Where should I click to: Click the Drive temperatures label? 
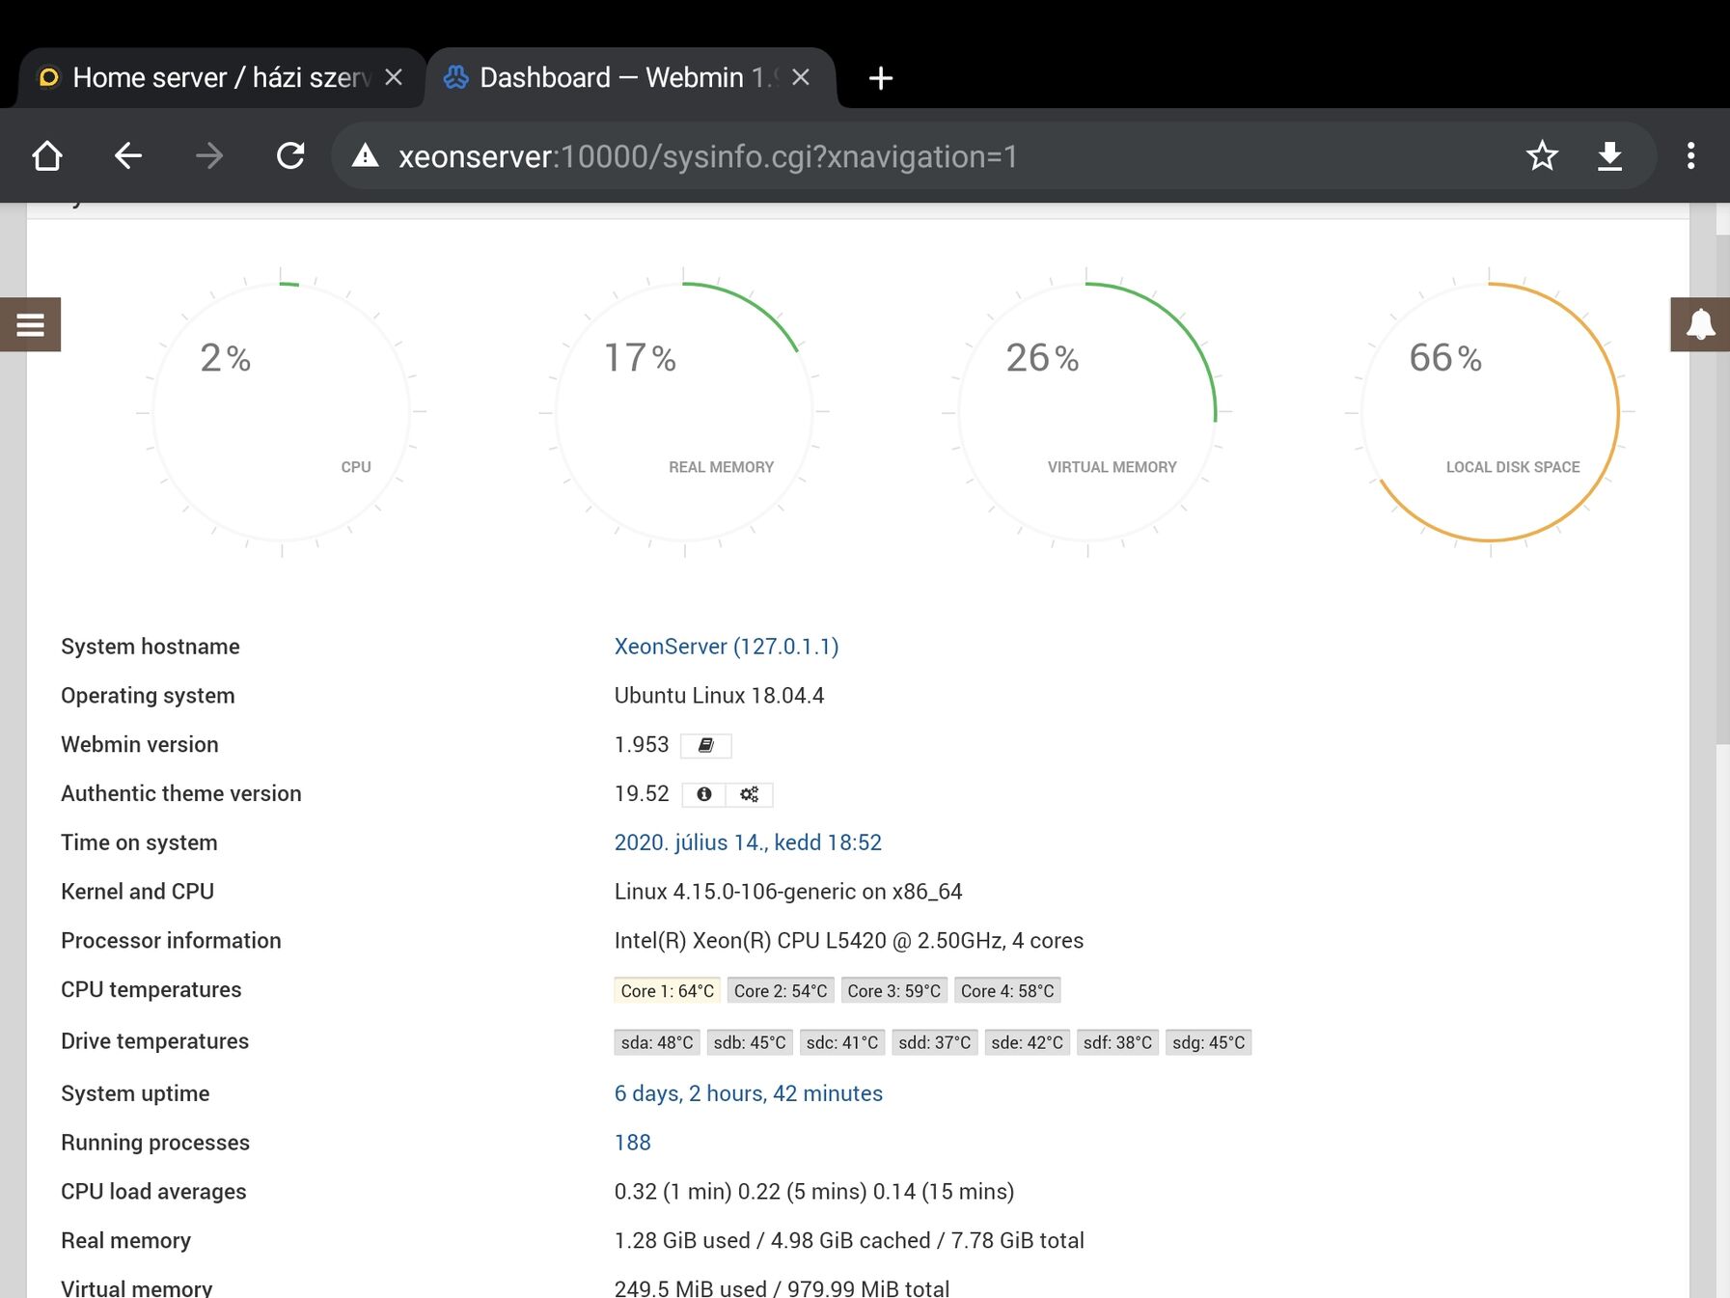(x=155, y=1041)
